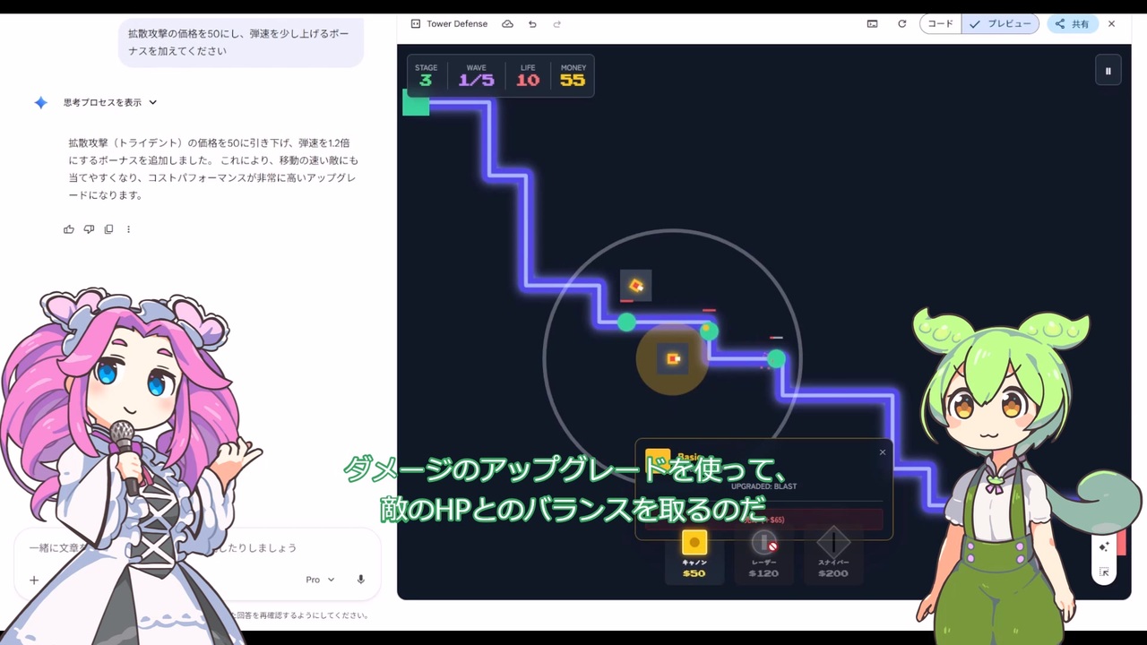The width and height of the screenshot is (1147, 645).
Task: Click the cloud saved status icon
Action: [507, 24]
